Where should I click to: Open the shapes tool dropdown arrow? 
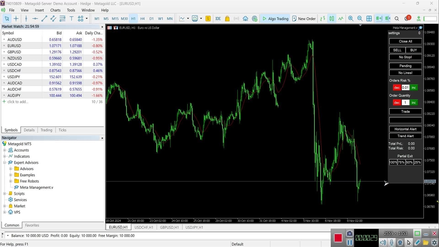[x=86, y=19]
